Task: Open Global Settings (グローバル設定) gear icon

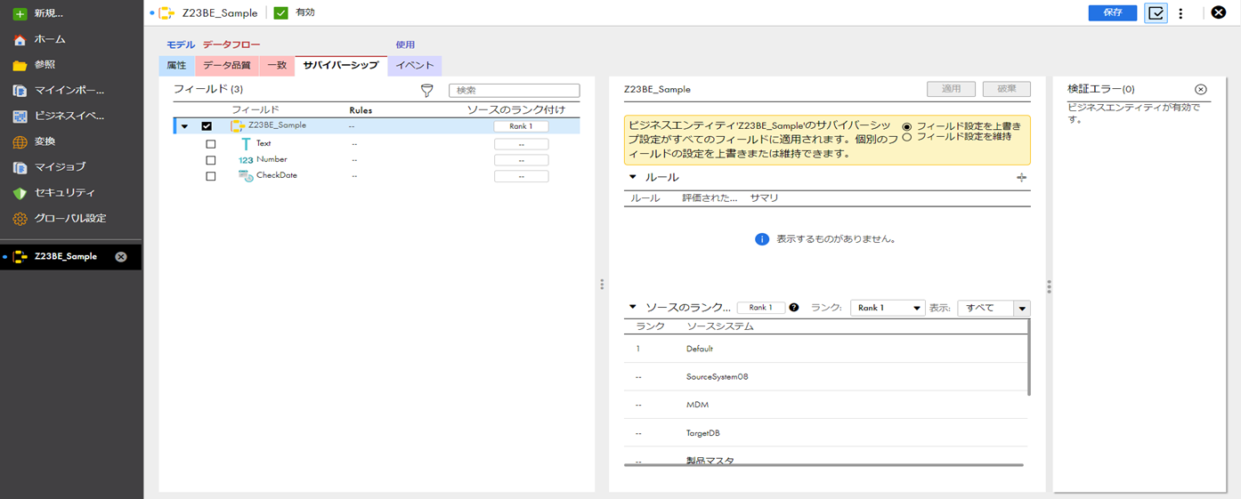Action: 20,219
